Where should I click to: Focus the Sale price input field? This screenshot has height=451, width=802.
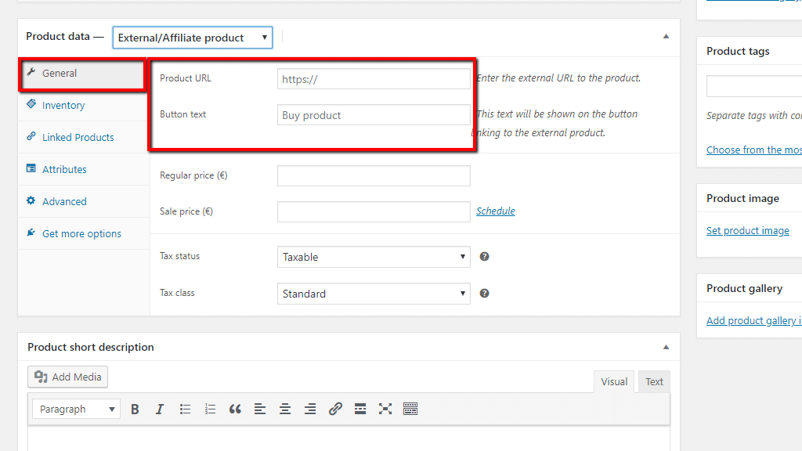coord(374,211)
